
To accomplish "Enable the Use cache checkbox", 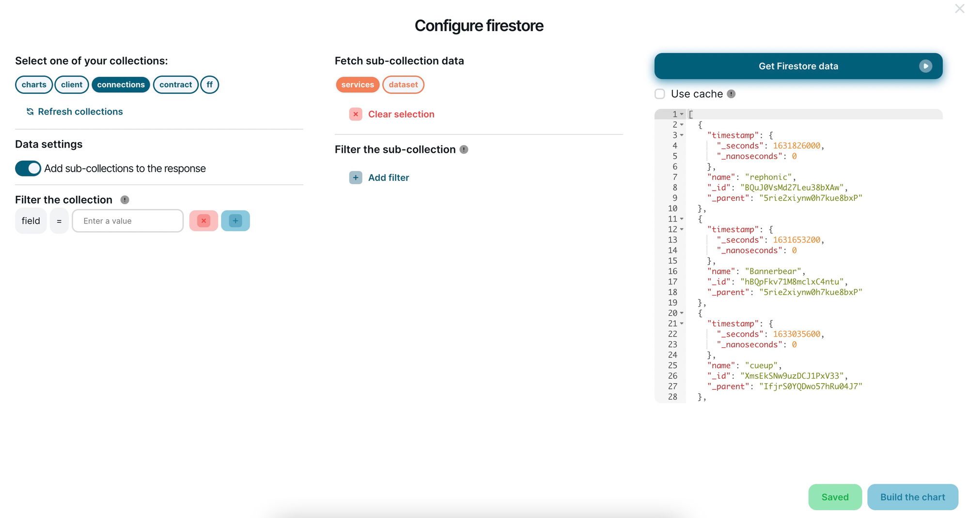I will pyautogui.click(x=659, y=94).
